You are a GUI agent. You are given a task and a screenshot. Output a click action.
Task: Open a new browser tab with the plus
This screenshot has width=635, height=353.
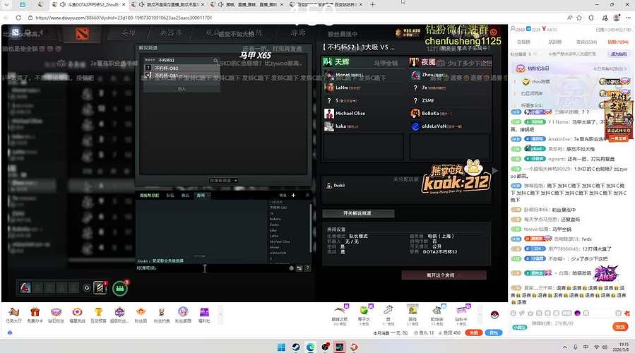[372, 4]
